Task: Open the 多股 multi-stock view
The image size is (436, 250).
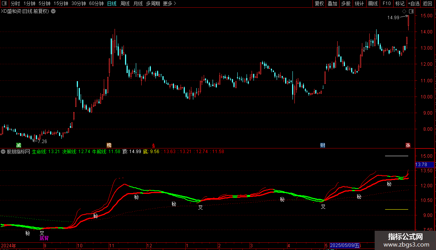Action: pos(346,3)
